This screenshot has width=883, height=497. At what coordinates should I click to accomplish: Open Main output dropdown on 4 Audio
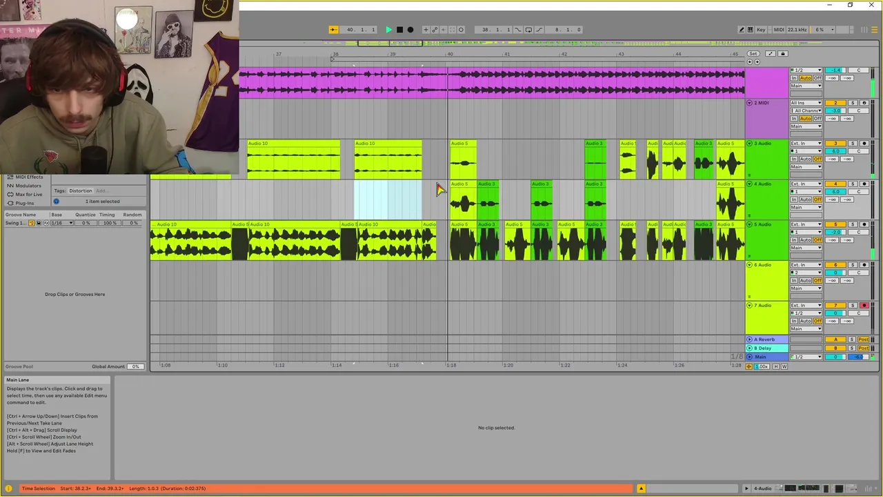tap(806, 207)
